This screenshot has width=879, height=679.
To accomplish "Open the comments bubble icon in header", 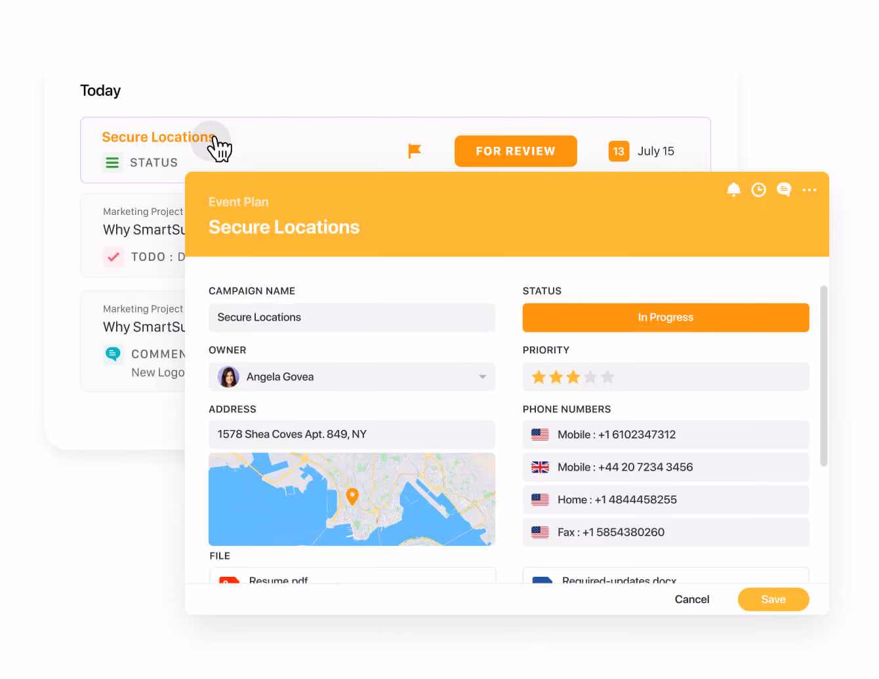I will coord(783,189).
